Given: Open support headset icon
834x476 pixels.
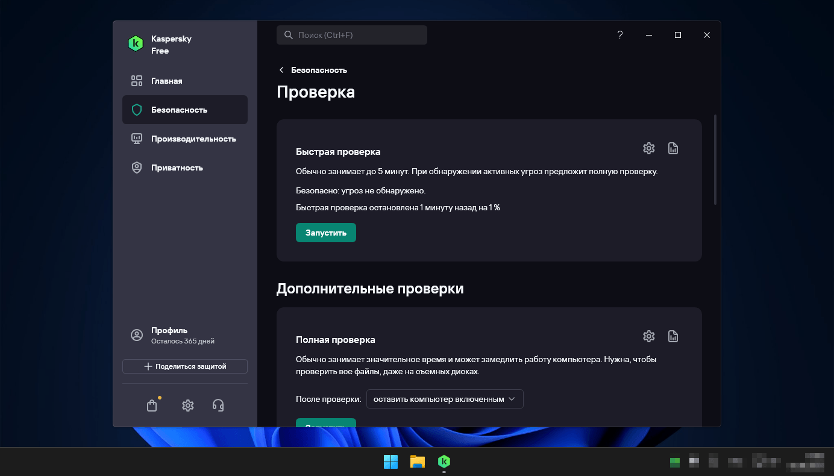Looking at the screenshot, I should coord(219,406).
